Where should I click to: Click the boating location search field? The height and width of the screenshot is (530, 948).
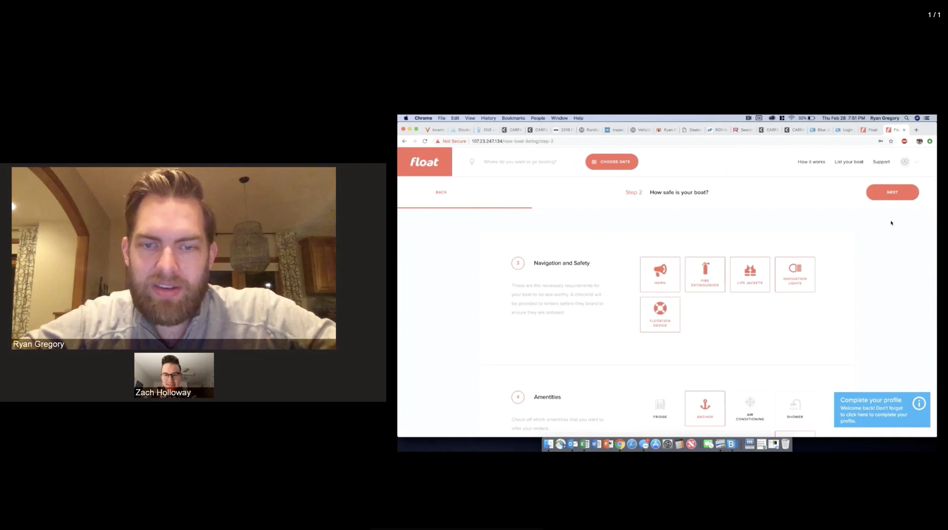click(520, 162)
